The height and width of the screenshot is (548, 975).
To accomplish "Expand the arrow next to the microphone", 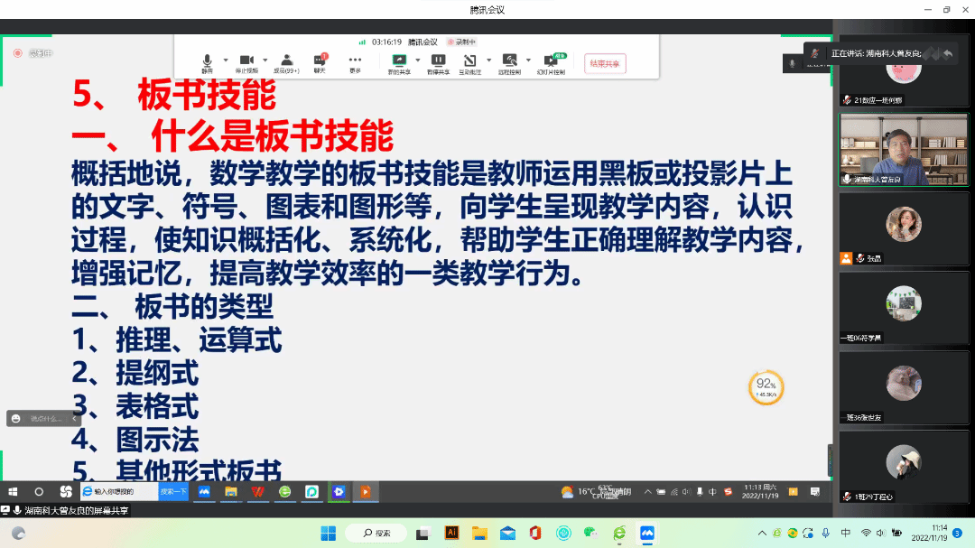I will (x=226, y=60).
